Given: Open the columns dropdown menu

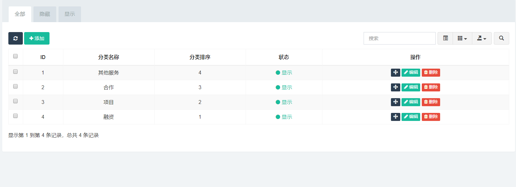Looking at the screenshot, I should pyautogui.click(x=462, y=38).
